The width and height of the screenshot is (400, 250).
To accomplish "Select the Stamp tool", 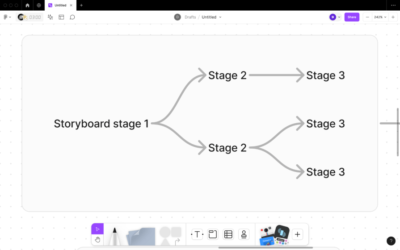I will point(244,234).
